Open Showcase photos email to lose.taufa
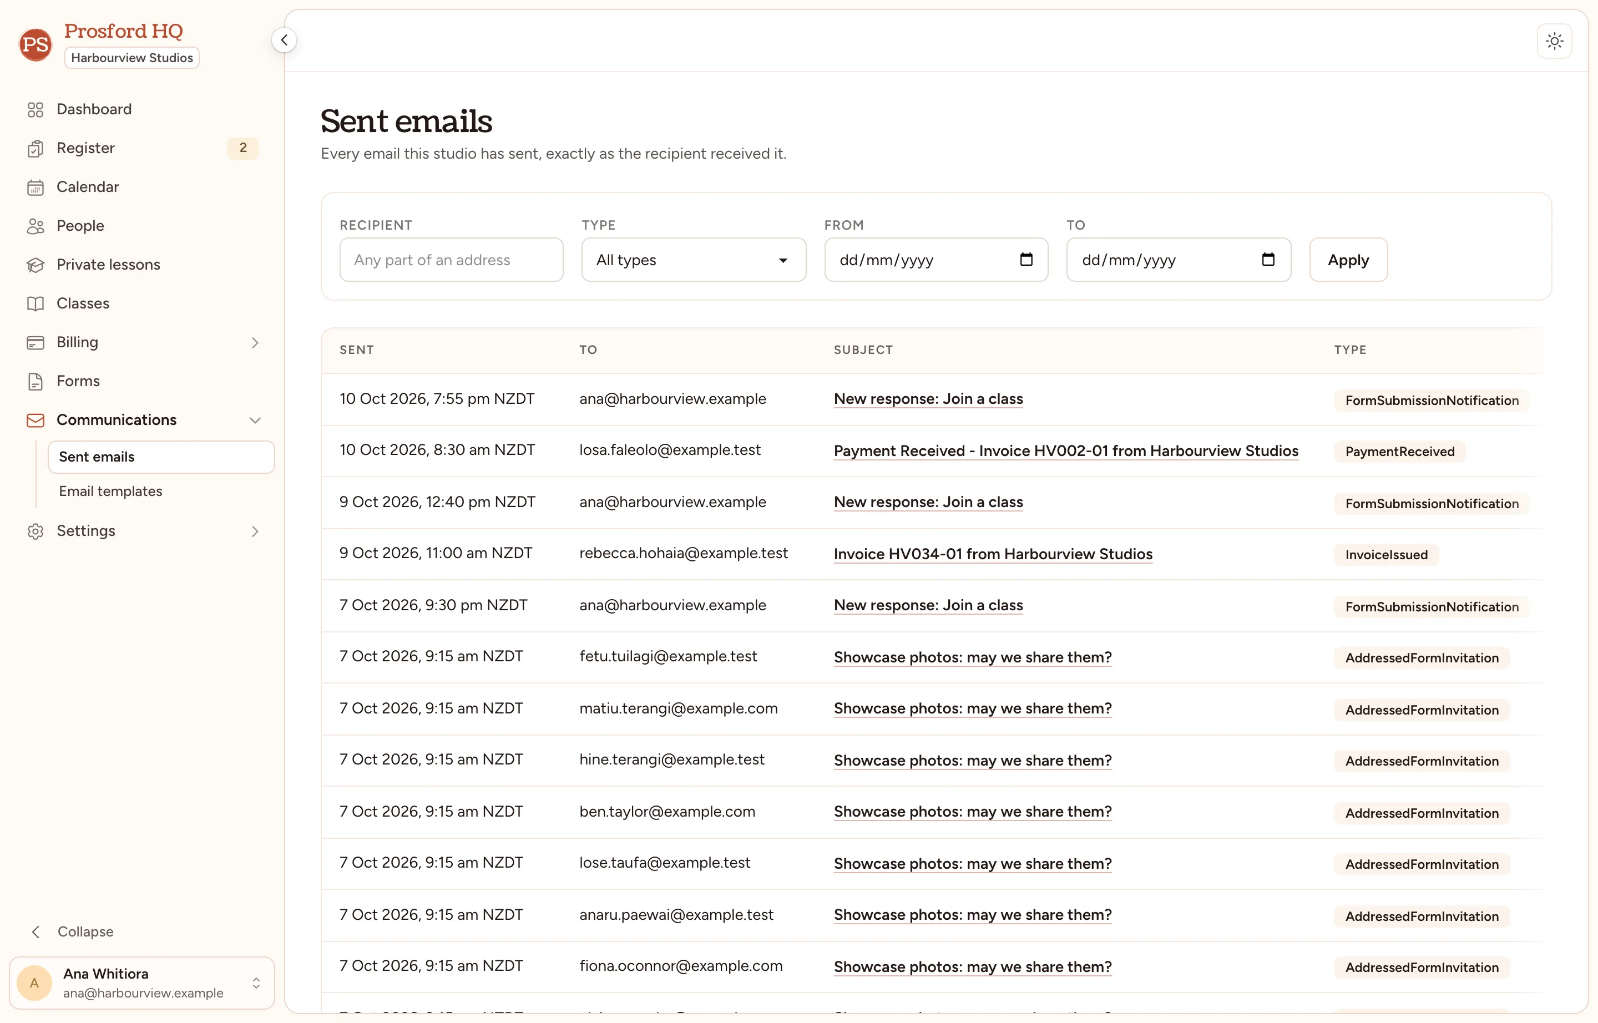Viewport: 1598px width, 1023px height. 973,864
